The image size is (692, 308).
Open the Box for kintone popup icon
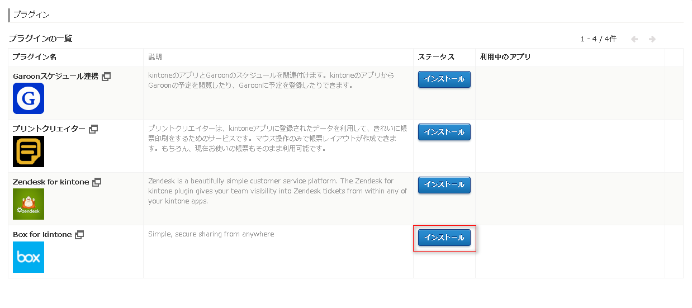coord(79,235)
